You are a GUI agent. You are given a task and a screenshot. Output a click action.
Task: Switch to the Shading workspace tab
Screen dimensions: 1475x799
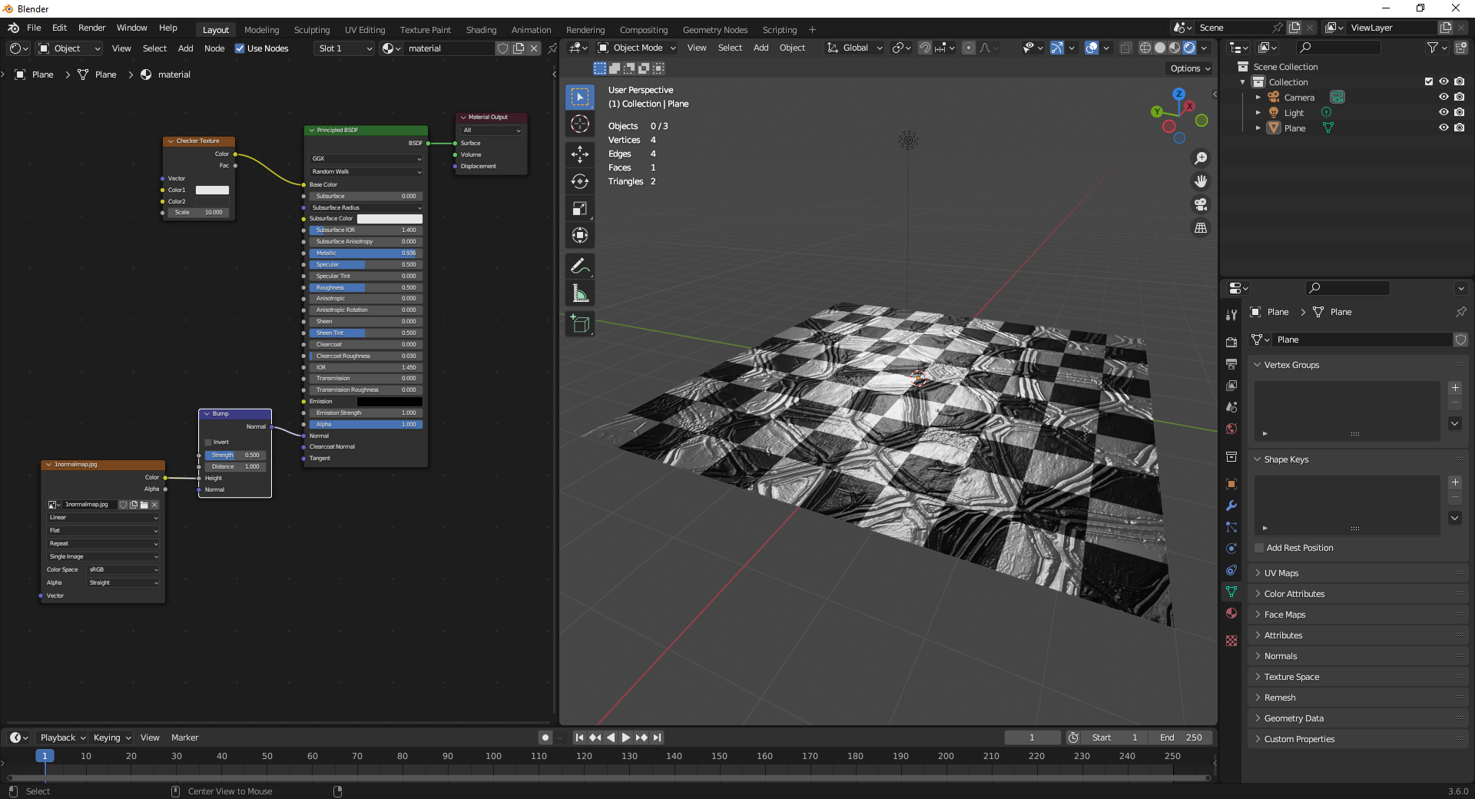[x=481, y=30]
